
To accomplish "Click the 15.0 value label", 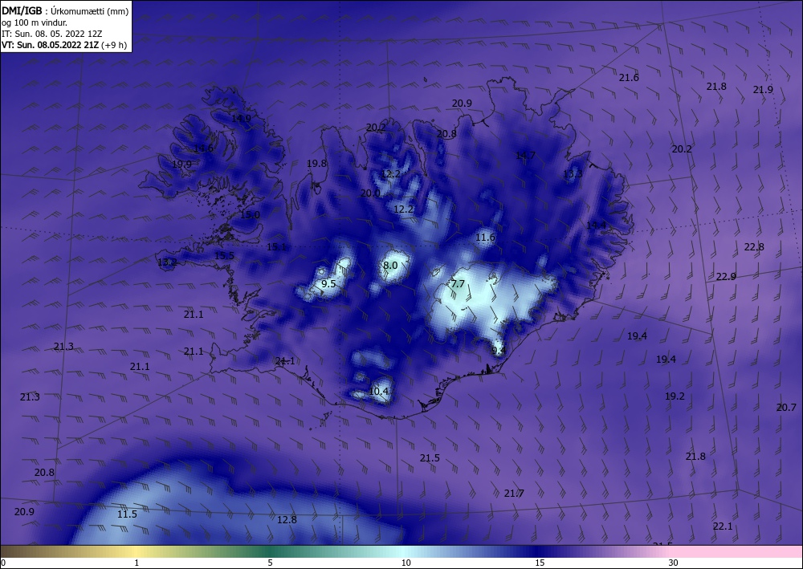I will tap(250, 215).
